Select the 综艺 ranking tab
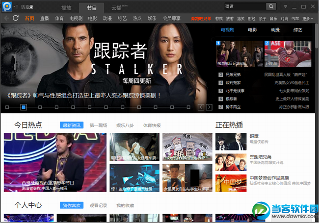This screenshot has height=223, width=319. (297, 30)
